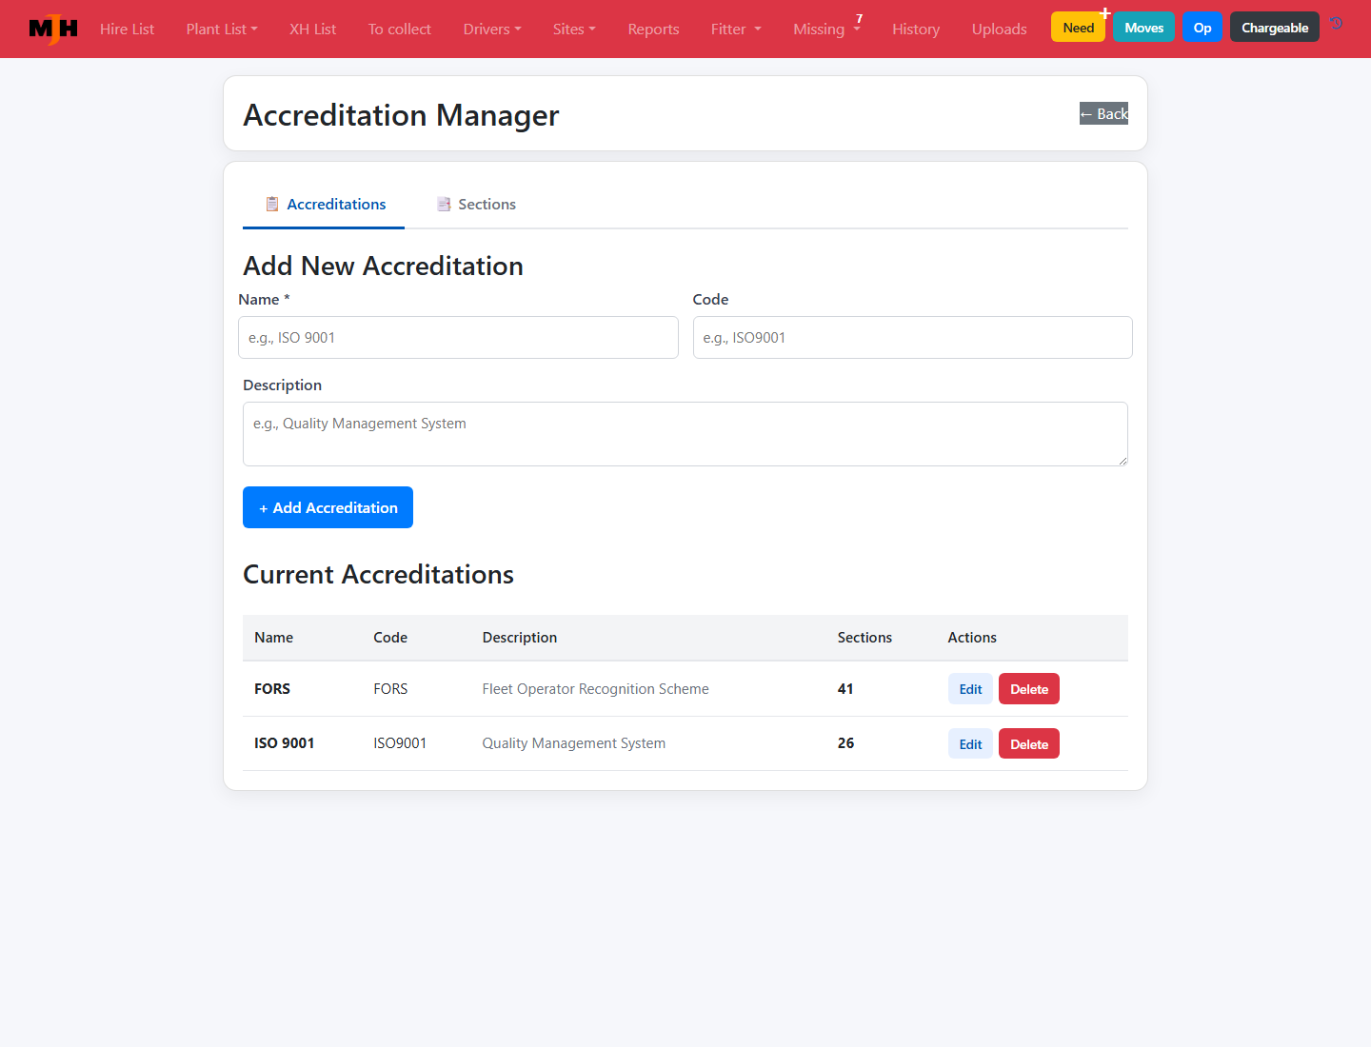Screen dimensions: 1371x1047
Task: Click into the Description text area
Action: point(685,434)
